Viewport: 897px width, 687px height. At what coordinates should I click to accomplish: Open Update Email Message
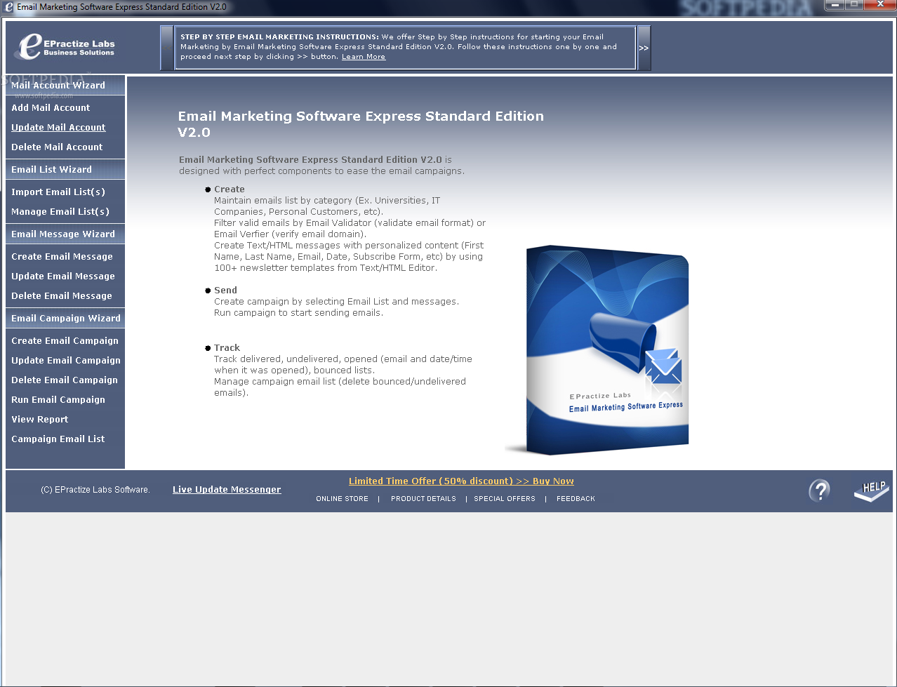[x=63, y=276]
